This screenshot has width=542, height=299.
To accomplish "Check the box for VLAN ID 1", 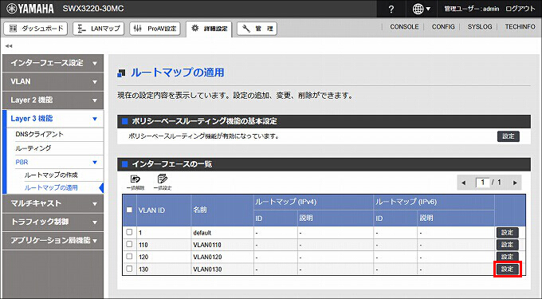I will click(x=129, y=232).
